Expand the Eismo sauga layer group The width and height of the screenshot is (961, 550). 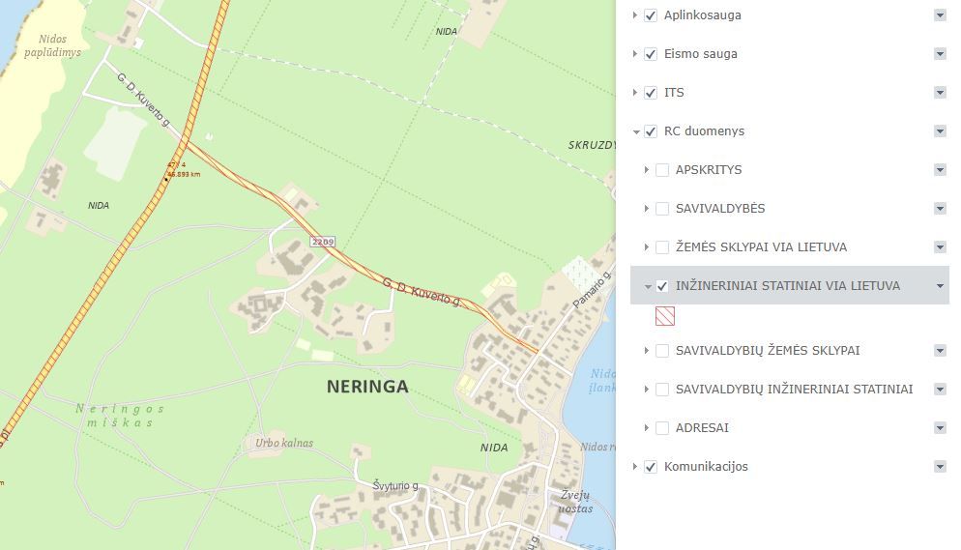(x=635, y=54)
